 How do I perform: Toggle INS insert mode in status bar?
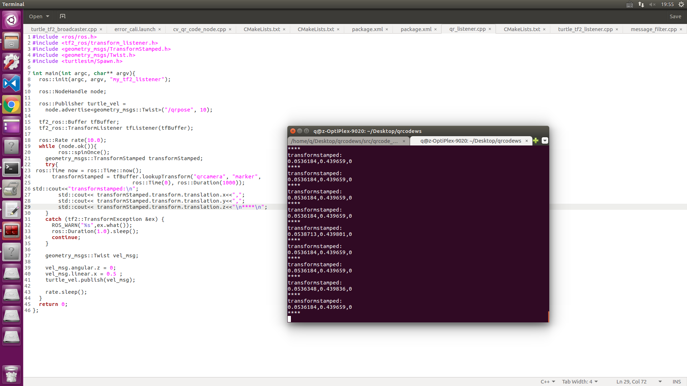tap(676, 382)
